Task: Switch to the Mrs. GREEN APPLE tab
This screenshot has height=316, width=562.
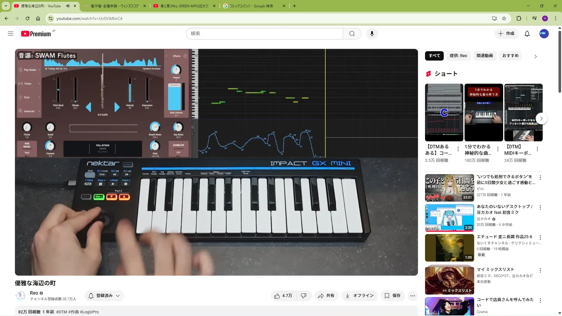Action: (184, 6)
